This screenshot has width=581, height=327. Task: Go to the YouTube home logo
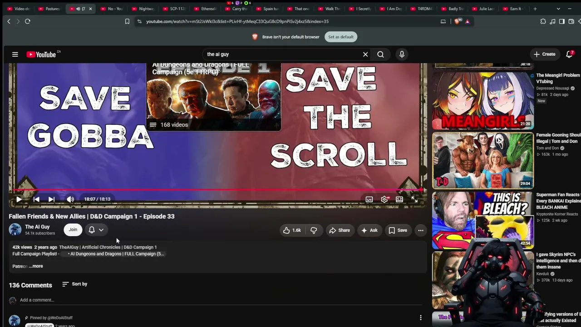pos(41,54)
